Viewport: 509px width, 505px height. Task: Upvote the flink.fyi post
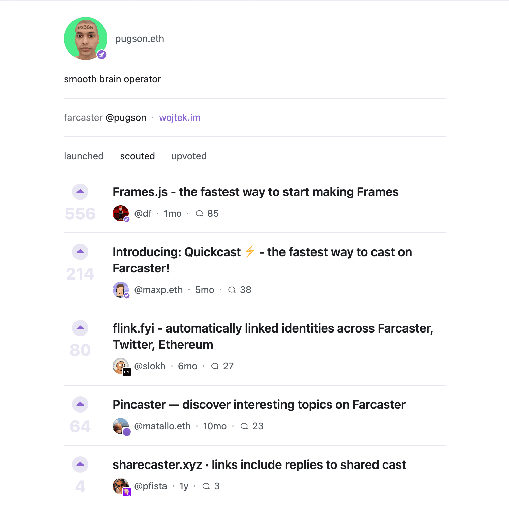tap(80, 328)
